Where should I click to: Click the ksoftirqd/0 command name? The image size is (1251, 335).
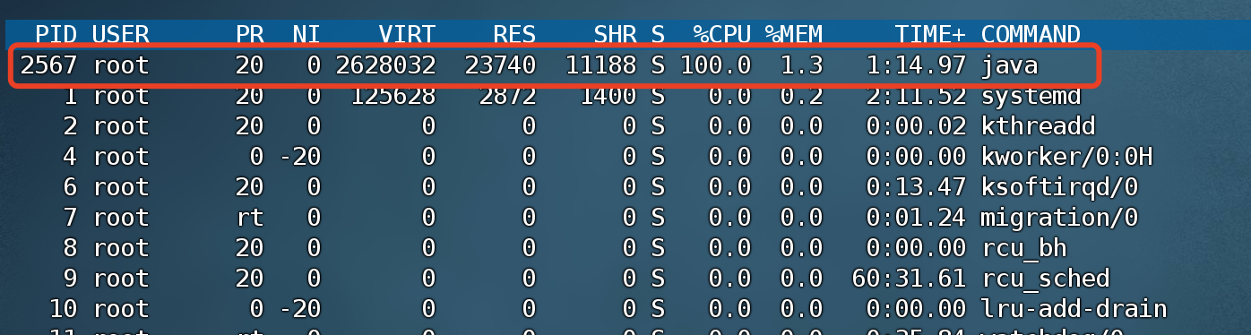pos(1059,187)
